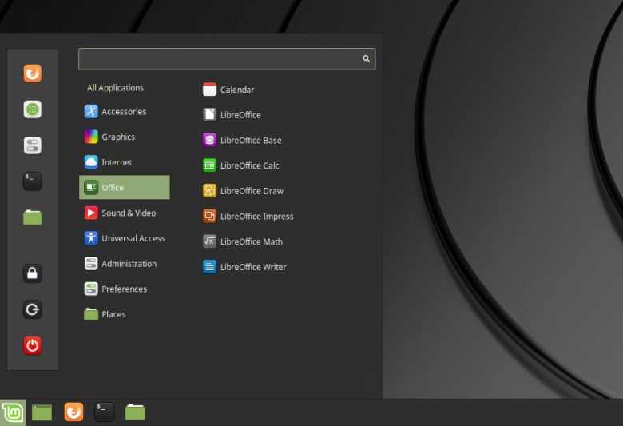The image size is (623, 426).
Task: Open the Administration category
Action: tap(125, 264)
